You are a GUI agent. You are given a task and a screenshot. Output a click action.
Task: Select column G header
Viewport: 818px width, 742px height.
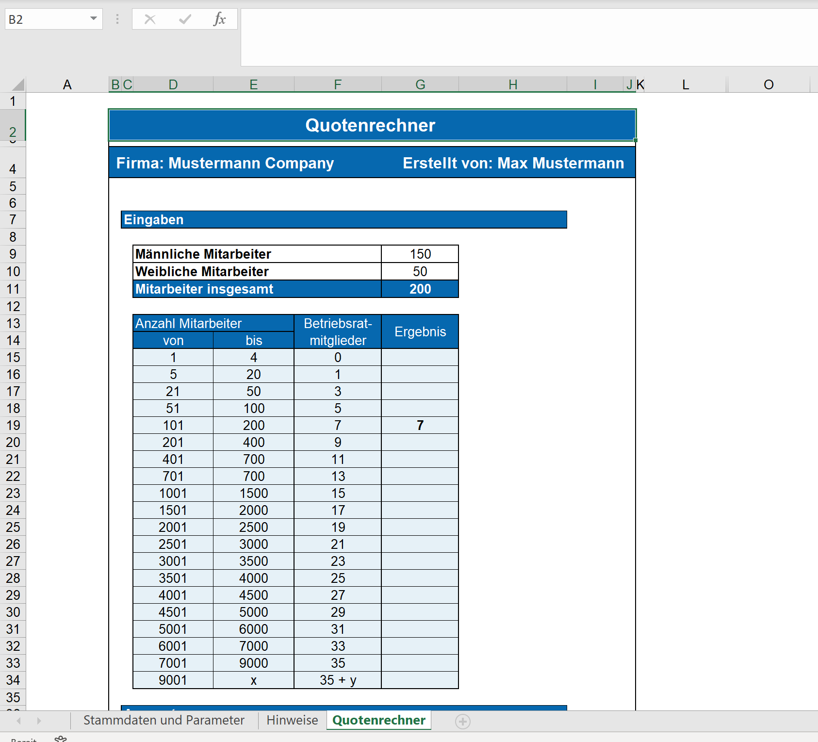[420, 85]
